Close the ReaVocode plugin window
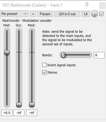This screenshot has height=122, width=106. [x=102, y=5]
